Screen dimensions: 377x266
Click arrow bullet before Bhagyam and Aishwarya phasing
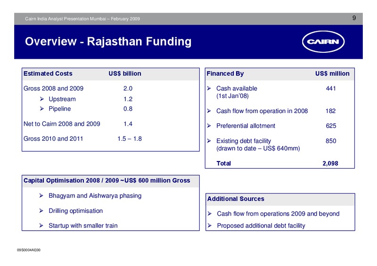[x=41, y=195]
